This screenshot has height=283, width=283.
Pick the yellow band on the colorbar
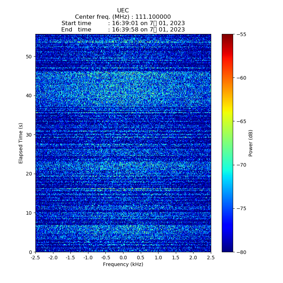click(227, 112)
